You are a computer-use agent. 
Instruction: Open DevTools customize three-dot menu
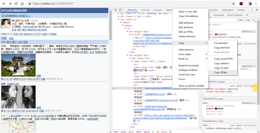coord(252,10)
